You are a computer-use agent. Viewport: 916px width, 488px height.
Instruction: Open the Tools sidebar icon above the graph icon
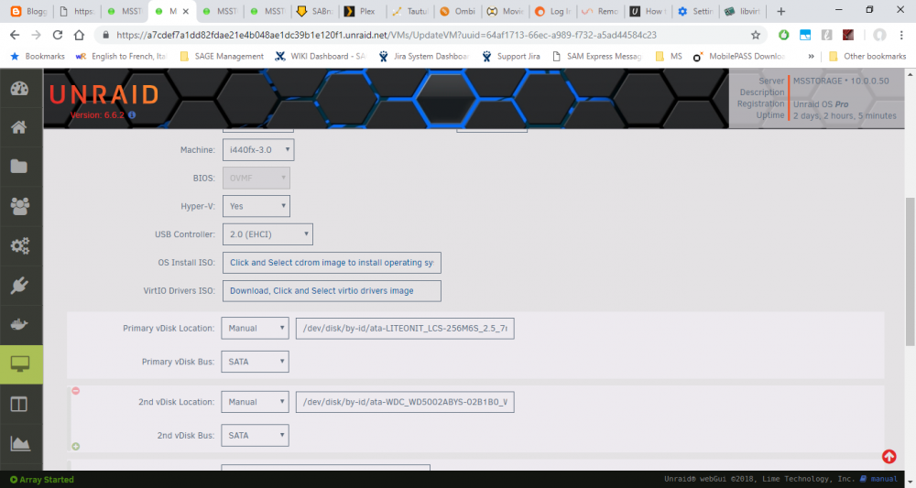[x=19, y=404]
